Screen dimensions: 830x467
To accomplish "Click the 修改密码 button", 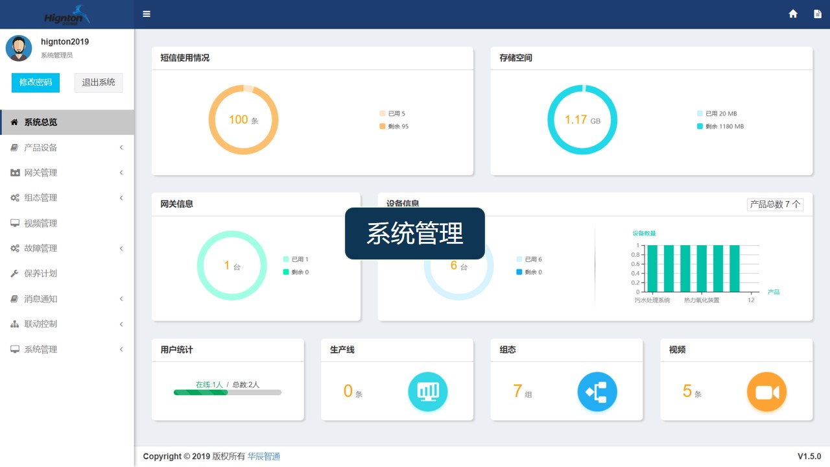I will [x=35, y=82].
